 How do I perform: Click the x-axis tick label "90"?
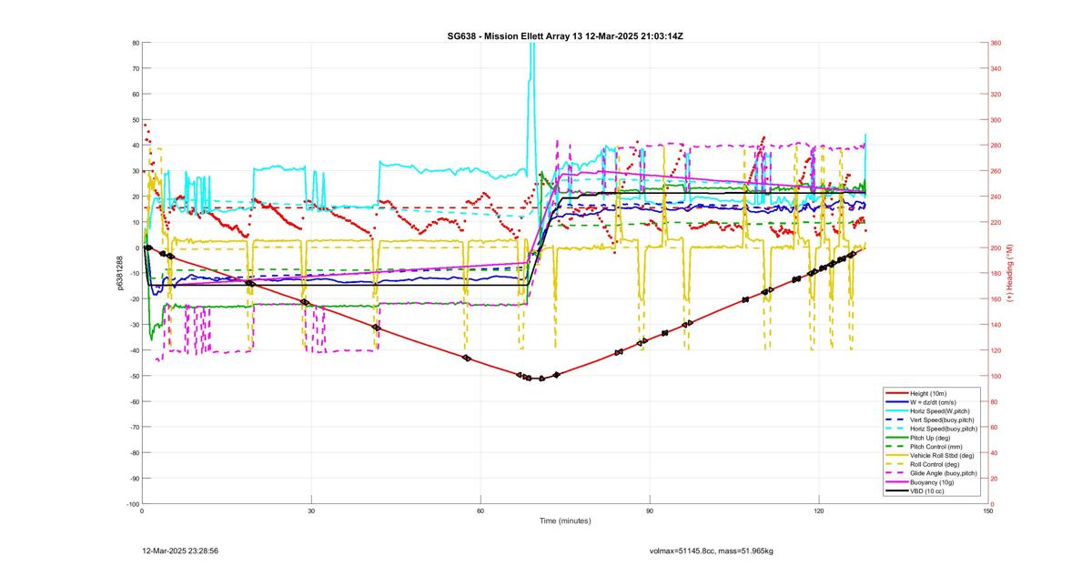[650, 510]
